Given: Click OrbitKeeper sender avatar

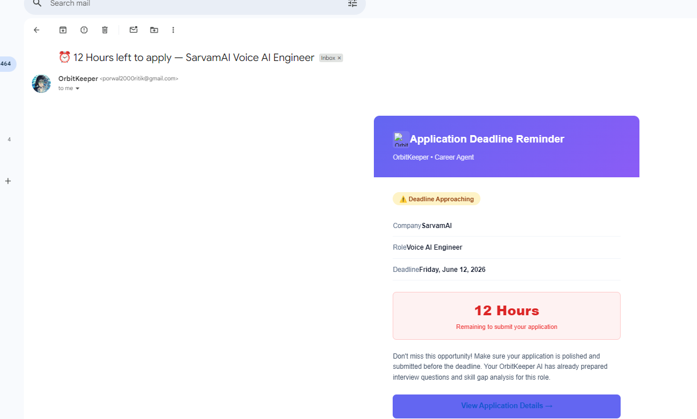Looking at the screenshot, I should tap(41, 83).
